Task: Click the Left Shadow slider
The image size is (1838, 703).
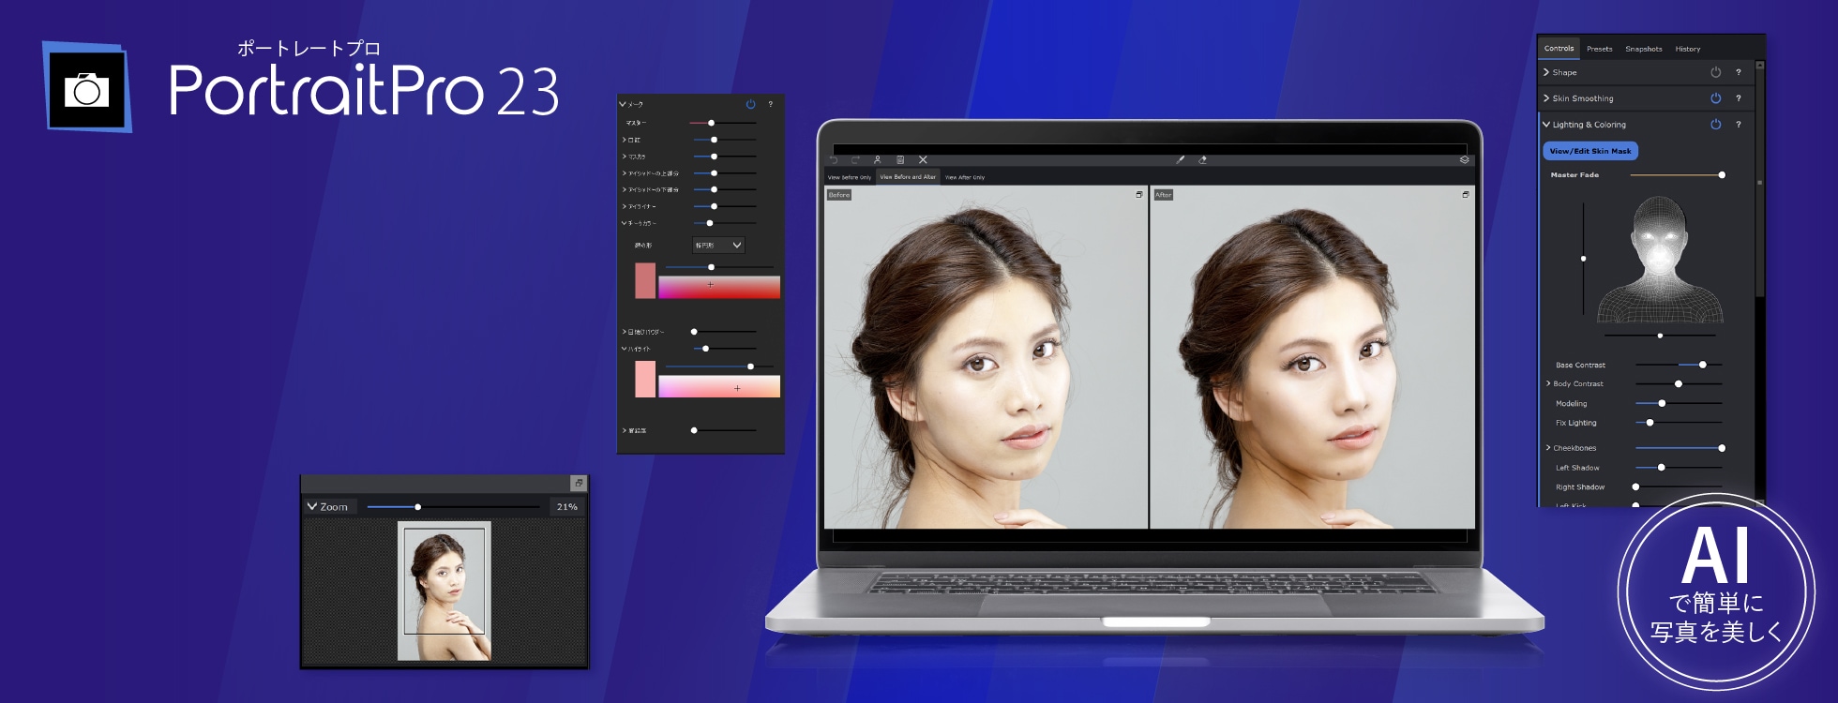Action: (x=1679, y=467)
